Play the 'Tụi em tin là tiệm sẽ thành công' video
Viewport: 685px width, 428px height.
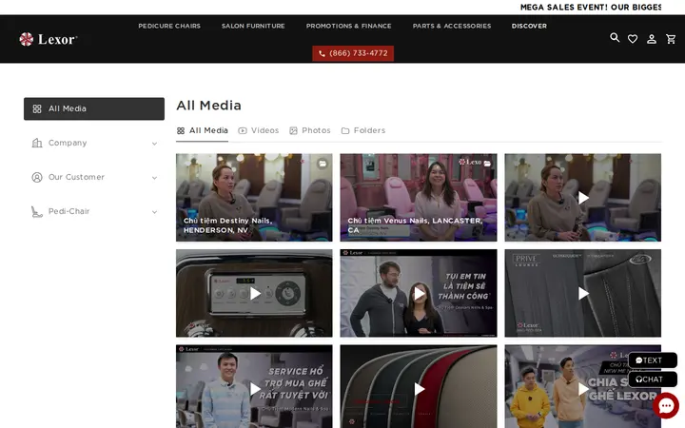click(x=419, y=293)
